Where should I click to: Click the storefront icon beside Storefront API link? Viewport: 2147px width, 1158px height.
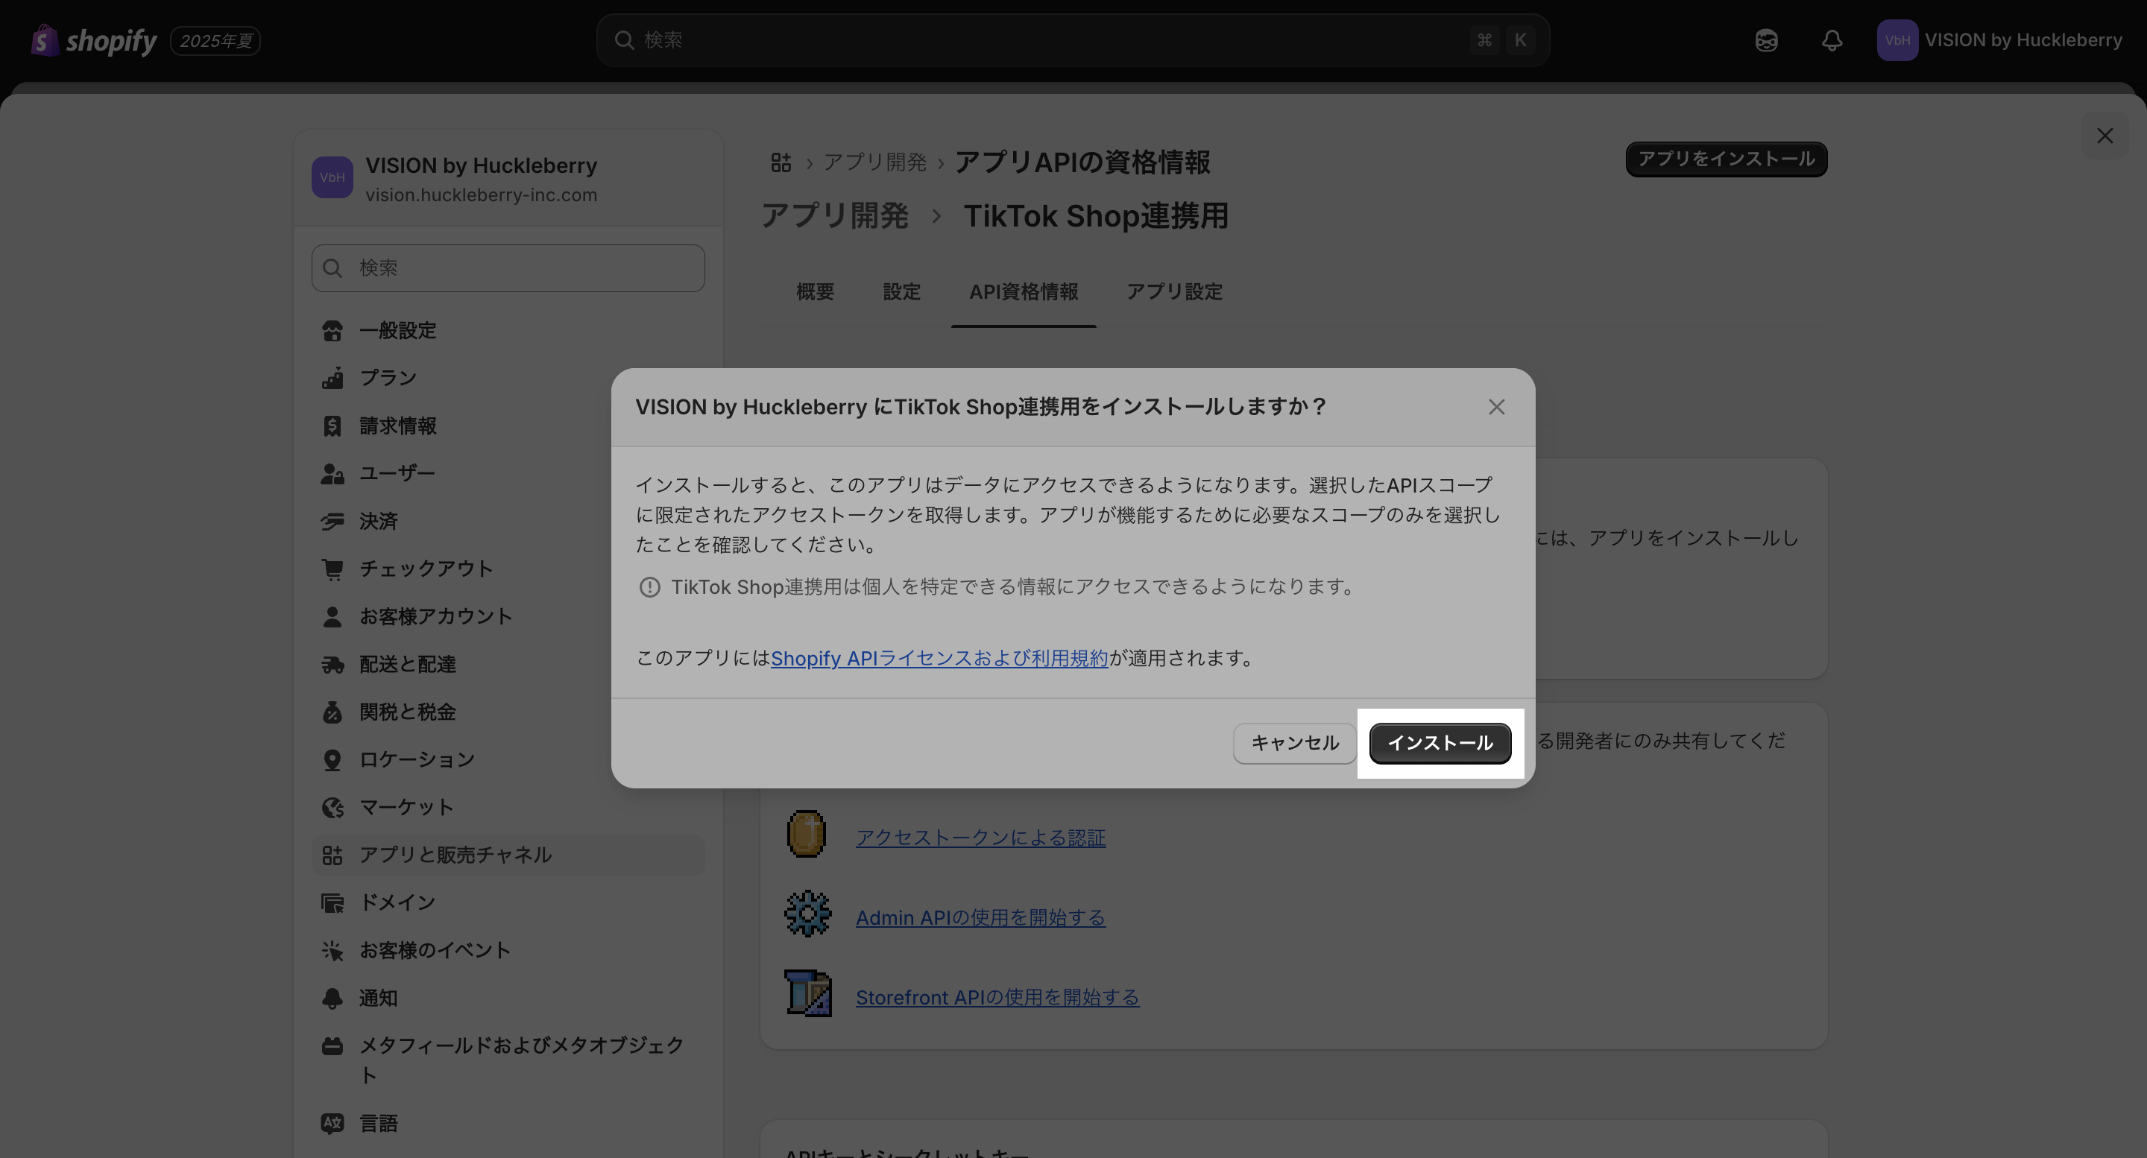pyautogui.click(x=807, y=993)
